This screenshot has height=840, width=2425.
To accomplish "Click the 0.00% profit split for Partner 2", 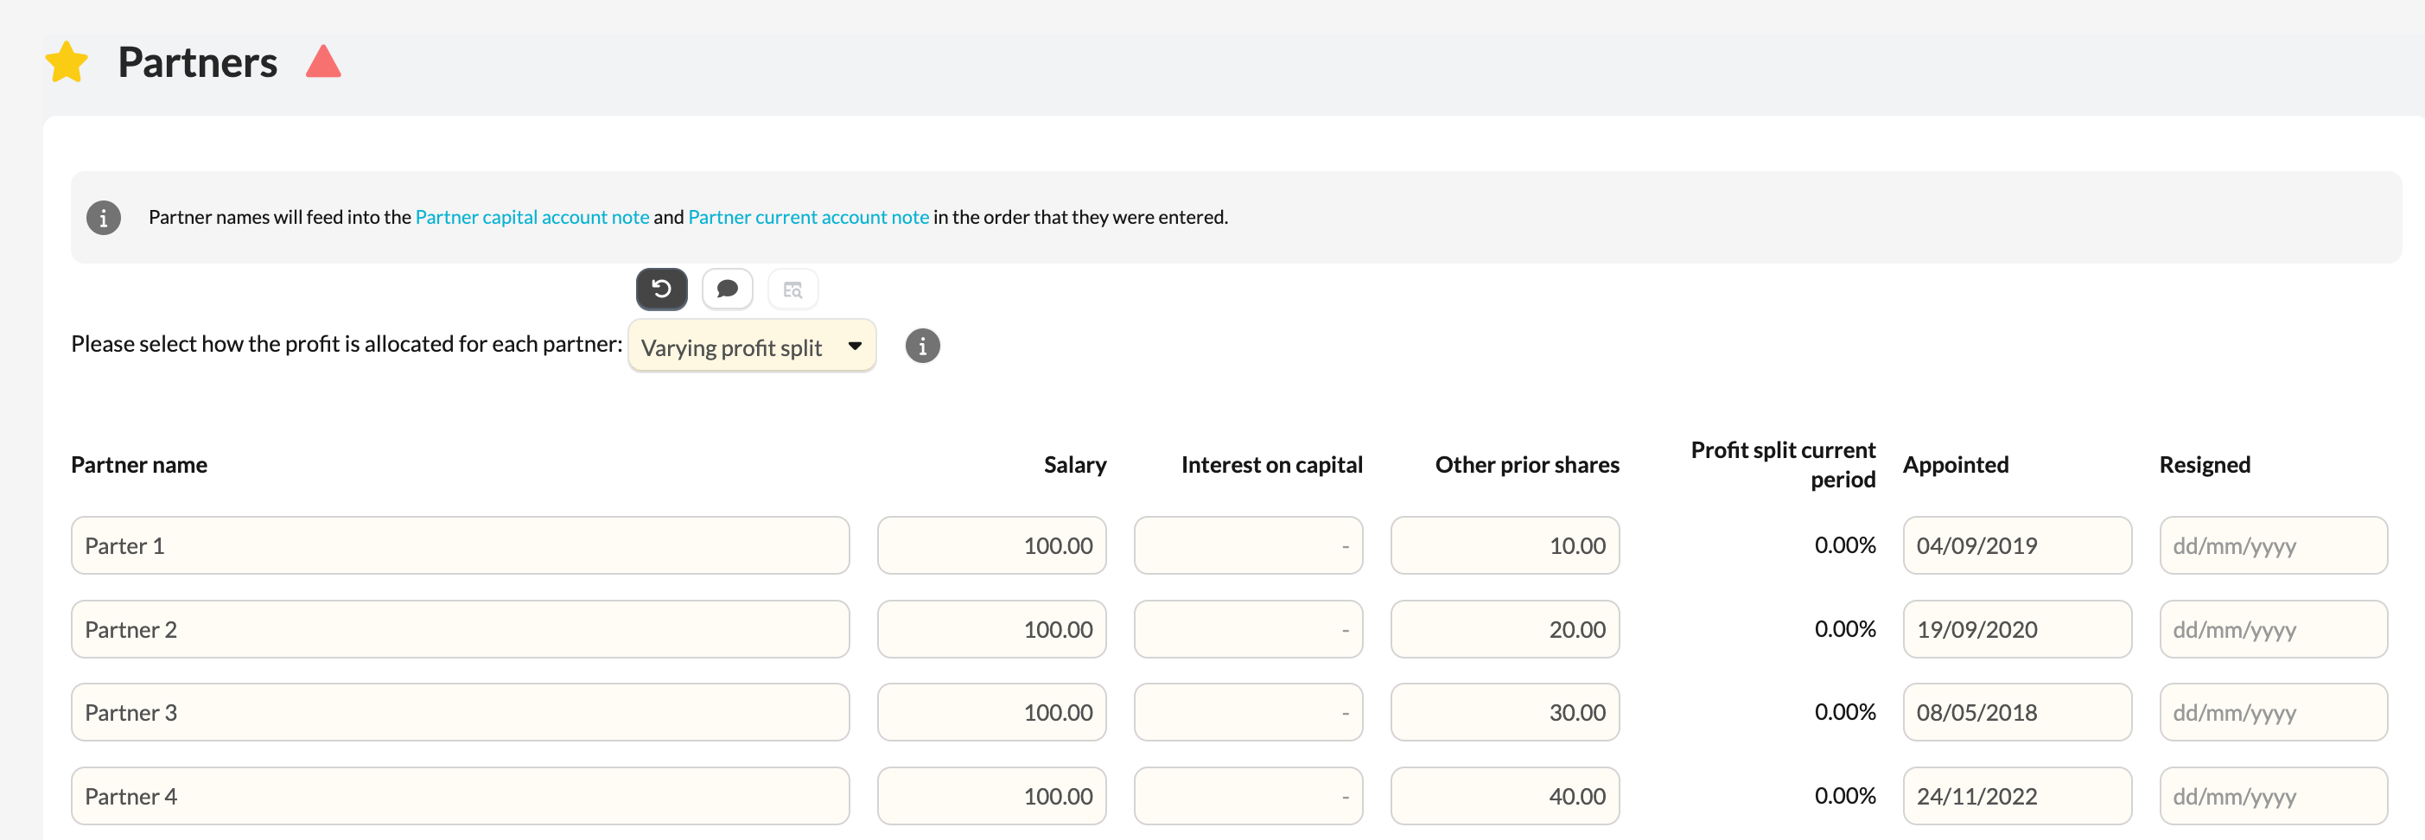I will point(1845,629).
